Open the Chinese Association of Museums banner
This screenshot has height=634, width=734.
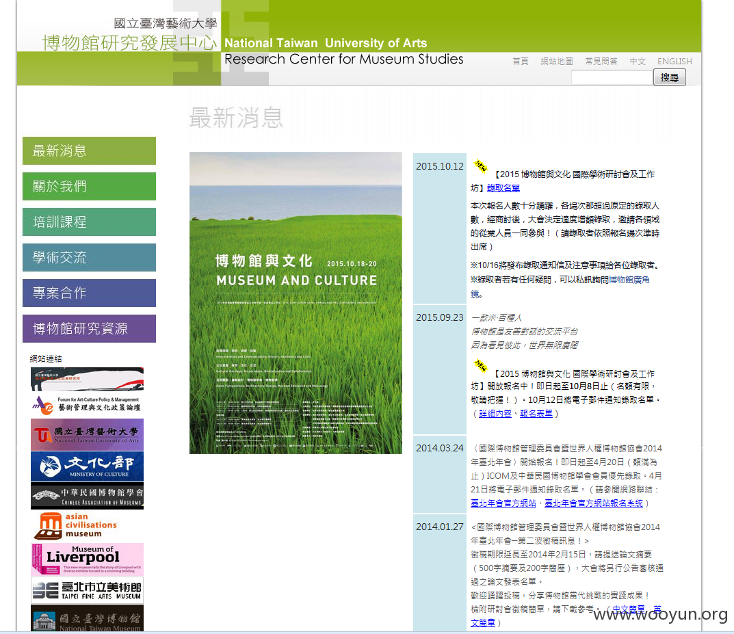point(87,496)
